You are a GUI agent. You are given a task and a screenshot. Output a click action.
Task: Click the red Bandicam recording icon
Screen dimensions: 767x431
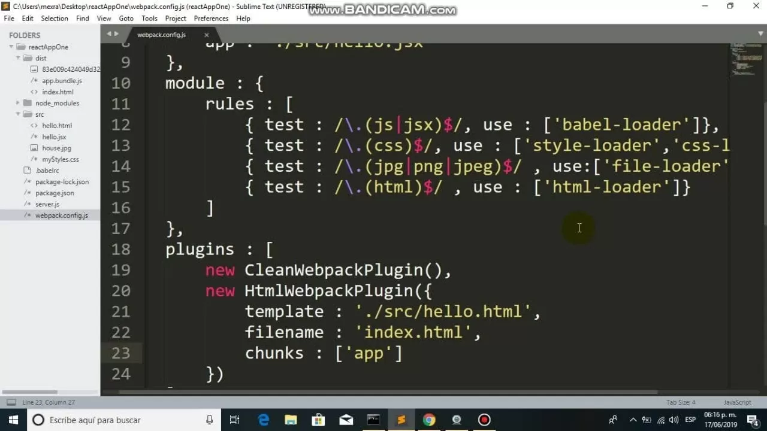[x=484, y=420]
